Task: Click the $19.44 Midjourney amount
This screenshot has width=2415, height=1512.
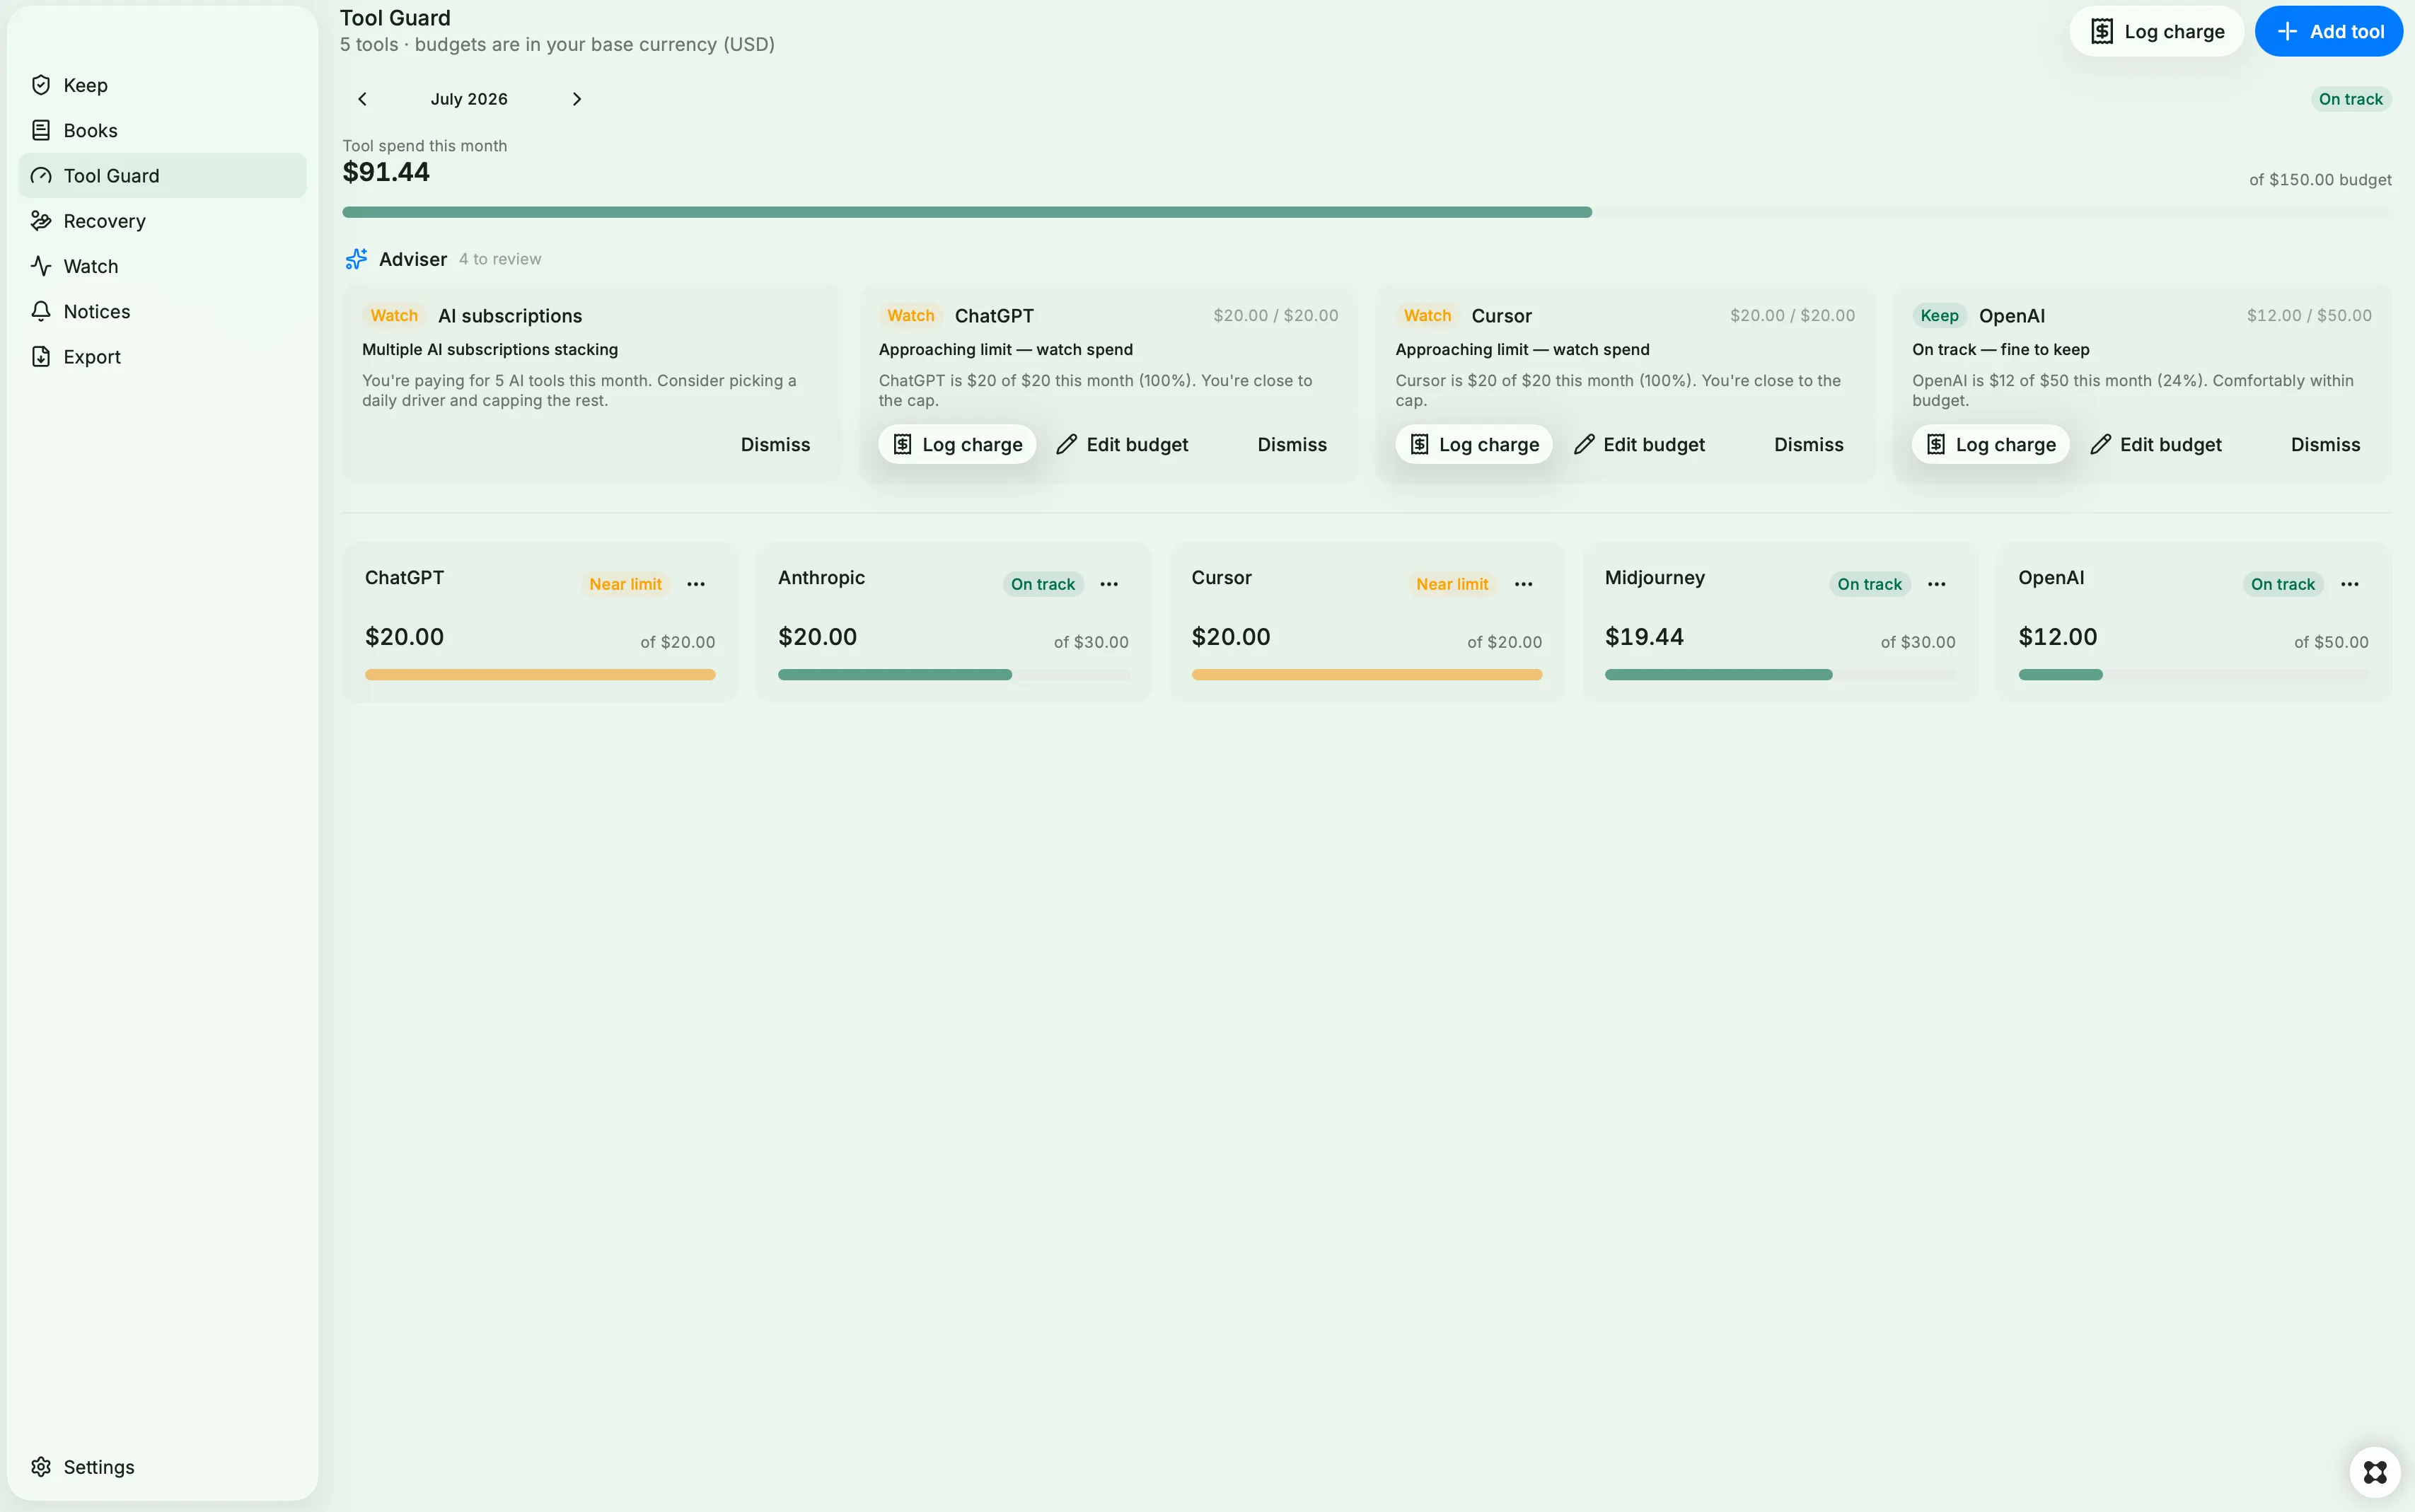Action: (1644, 637)
